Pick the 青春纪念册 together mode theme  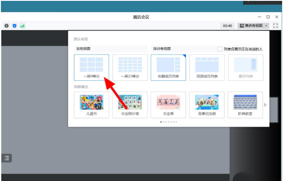207,105
